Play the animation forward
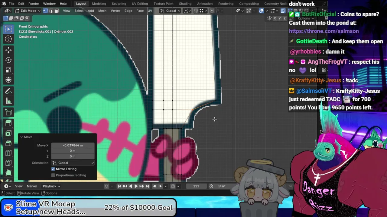 (x=136, y=186)
